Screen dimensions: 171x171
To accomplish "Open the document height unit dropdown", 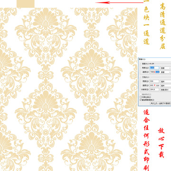I will (166, 85).
